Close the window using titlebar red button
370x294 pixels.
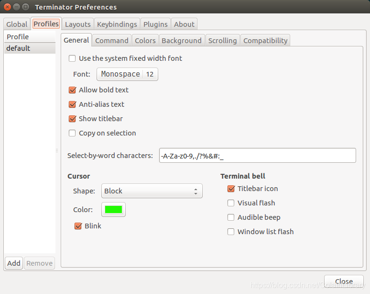coord(8,7)
